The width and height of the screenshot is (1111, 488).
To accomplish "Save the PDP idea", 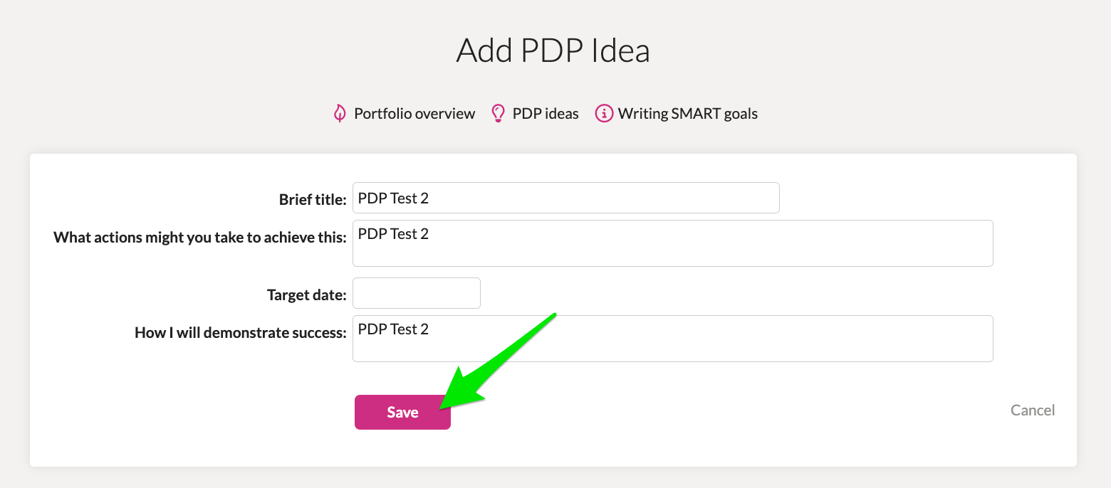I will [x=402, y=413].
